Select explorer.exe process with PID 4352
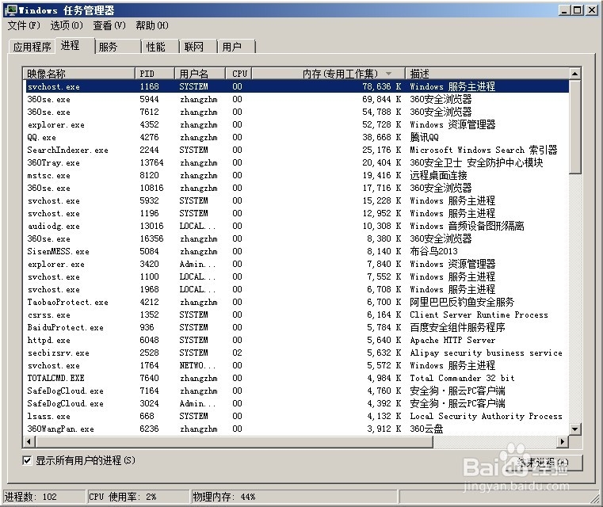This screenshot has width=603, height=507. [297, 124]
